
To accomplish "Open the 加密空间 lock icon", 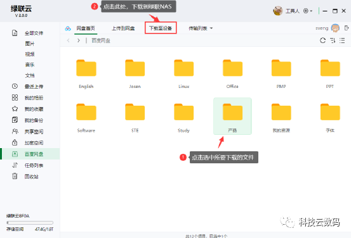I will [15, 142].
